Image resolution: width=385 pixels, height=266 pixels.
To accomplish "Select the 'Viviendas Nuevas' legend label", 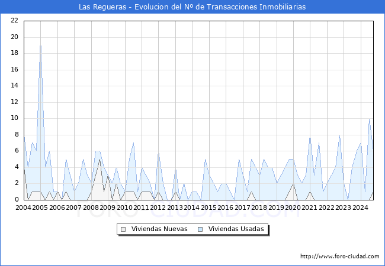I will click(159, 229).
